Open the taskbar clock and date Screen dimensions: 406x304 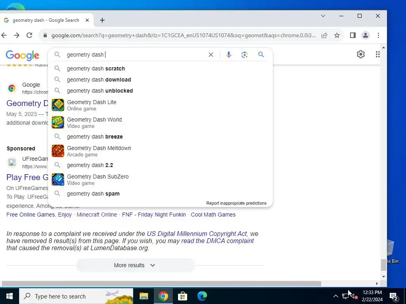point(372,296)
